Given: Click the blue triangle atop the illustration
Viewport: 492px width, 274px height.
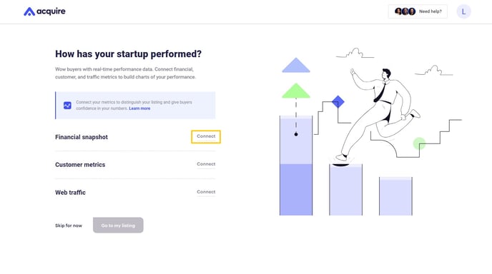Looking at the screenshot, I should tap(296, 65).
